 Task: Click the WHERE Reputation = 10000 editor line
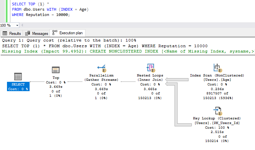(41, 15)
